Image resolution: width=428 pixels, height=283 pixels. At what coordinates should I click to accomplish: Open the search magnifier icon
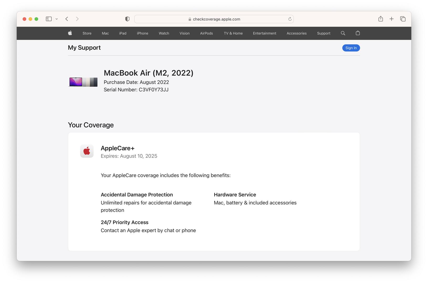[343, 33]
